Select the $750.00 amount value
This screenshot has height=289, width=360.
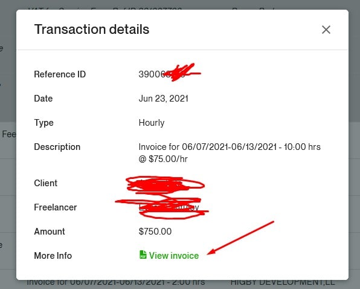(x=155, y=232)
